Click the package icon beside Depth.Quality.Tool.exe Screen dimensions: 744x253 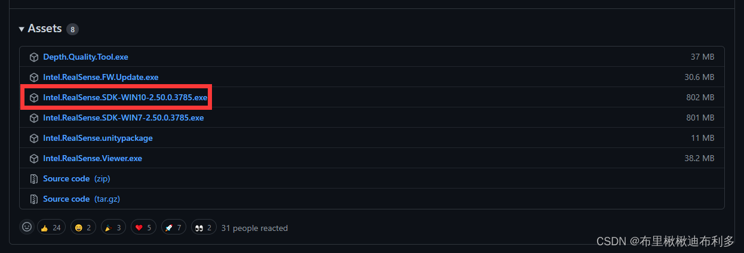33,57
